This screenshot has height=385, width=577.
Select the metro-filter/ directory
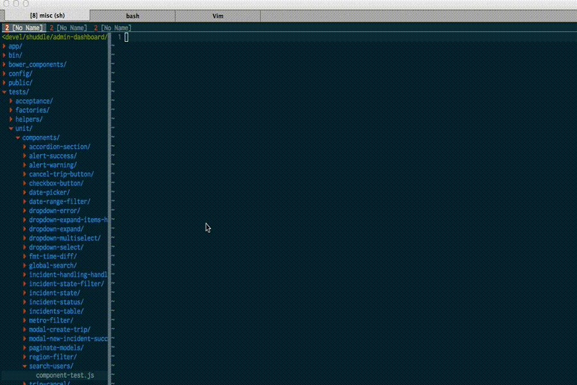pyautogui.click(x=51, y=321)
